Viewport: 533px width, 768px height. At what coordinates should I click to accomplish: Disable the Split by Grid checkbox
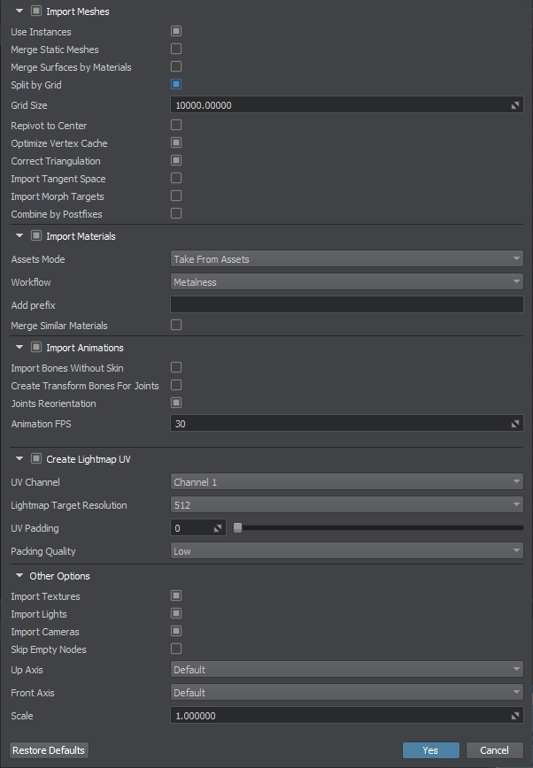176,85
